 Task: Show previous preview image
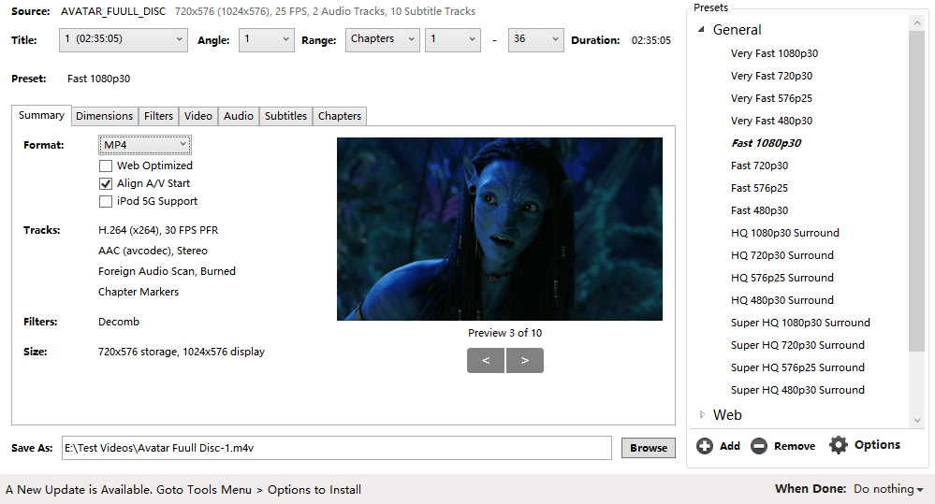pos(486,360)
